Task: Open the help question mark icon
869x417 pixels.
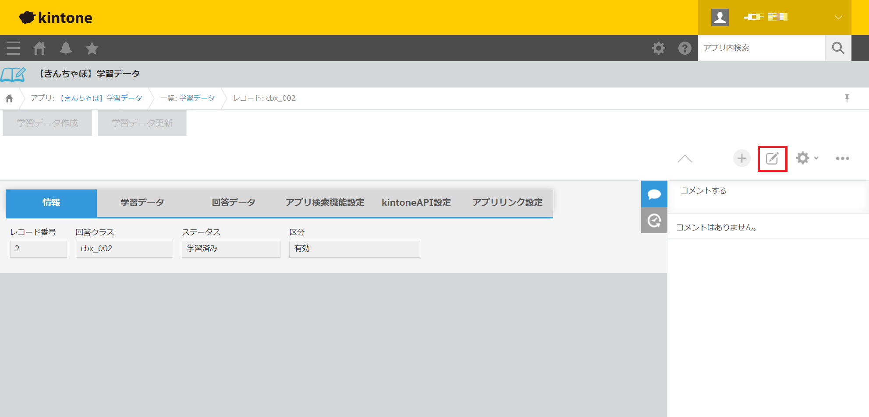Action: click(685, 48)
